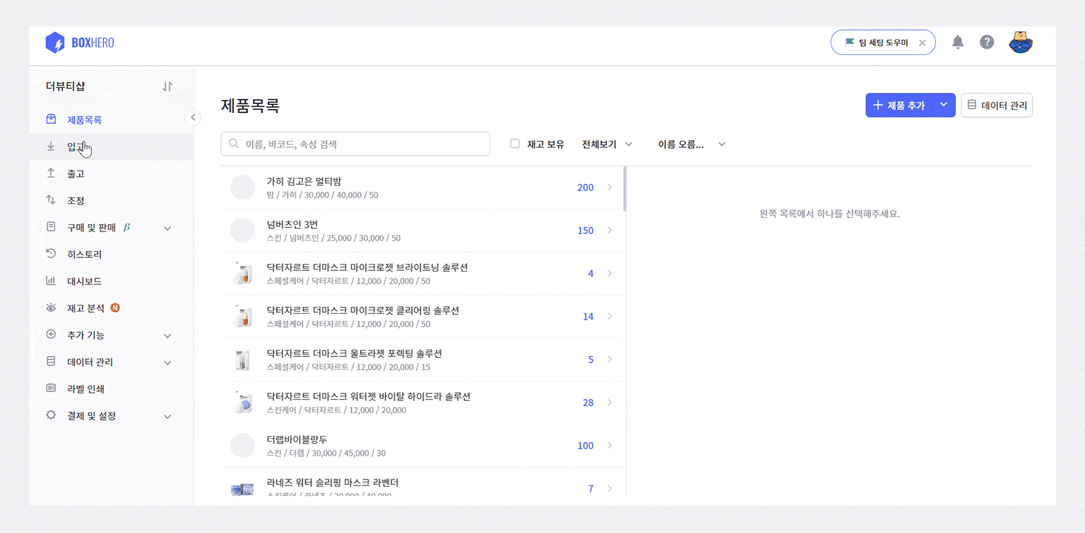The height and width of the screenshot is (533, 1085).
Task: Toggle the 재고 보유 checkbox
Action: pyautogui.click(x=515, y=144)
